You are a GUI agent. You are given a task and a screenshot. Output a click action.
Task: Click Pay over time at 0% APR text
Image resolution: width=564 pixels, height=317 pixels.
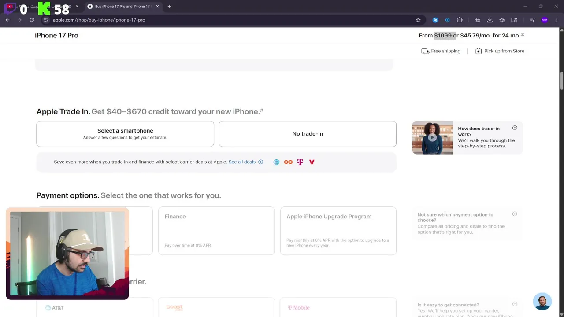pos(188,246)
